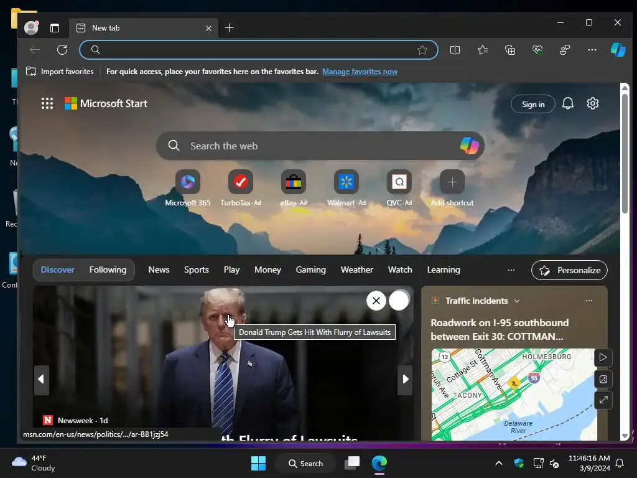
Task: Open the Windows Start menu
Action: tap(258, 463)
